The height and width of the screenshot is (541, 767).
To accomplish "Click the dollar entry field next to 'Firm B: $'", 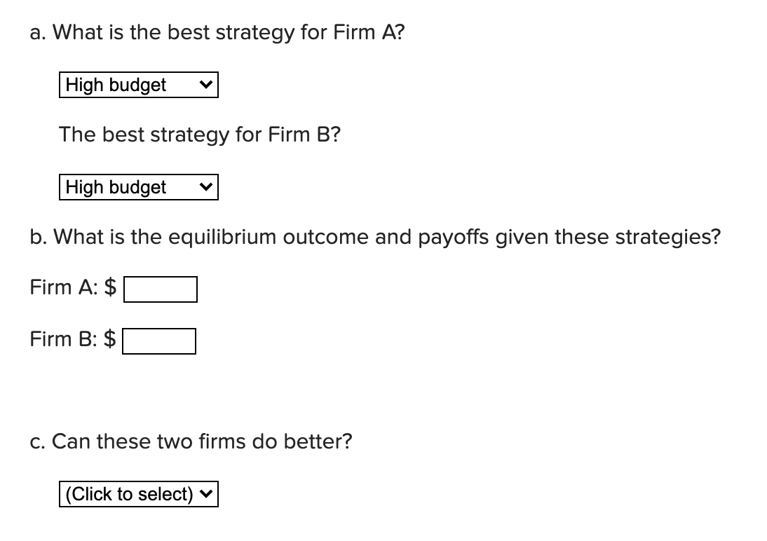I will pyautogui.click(x=158, y=341).
